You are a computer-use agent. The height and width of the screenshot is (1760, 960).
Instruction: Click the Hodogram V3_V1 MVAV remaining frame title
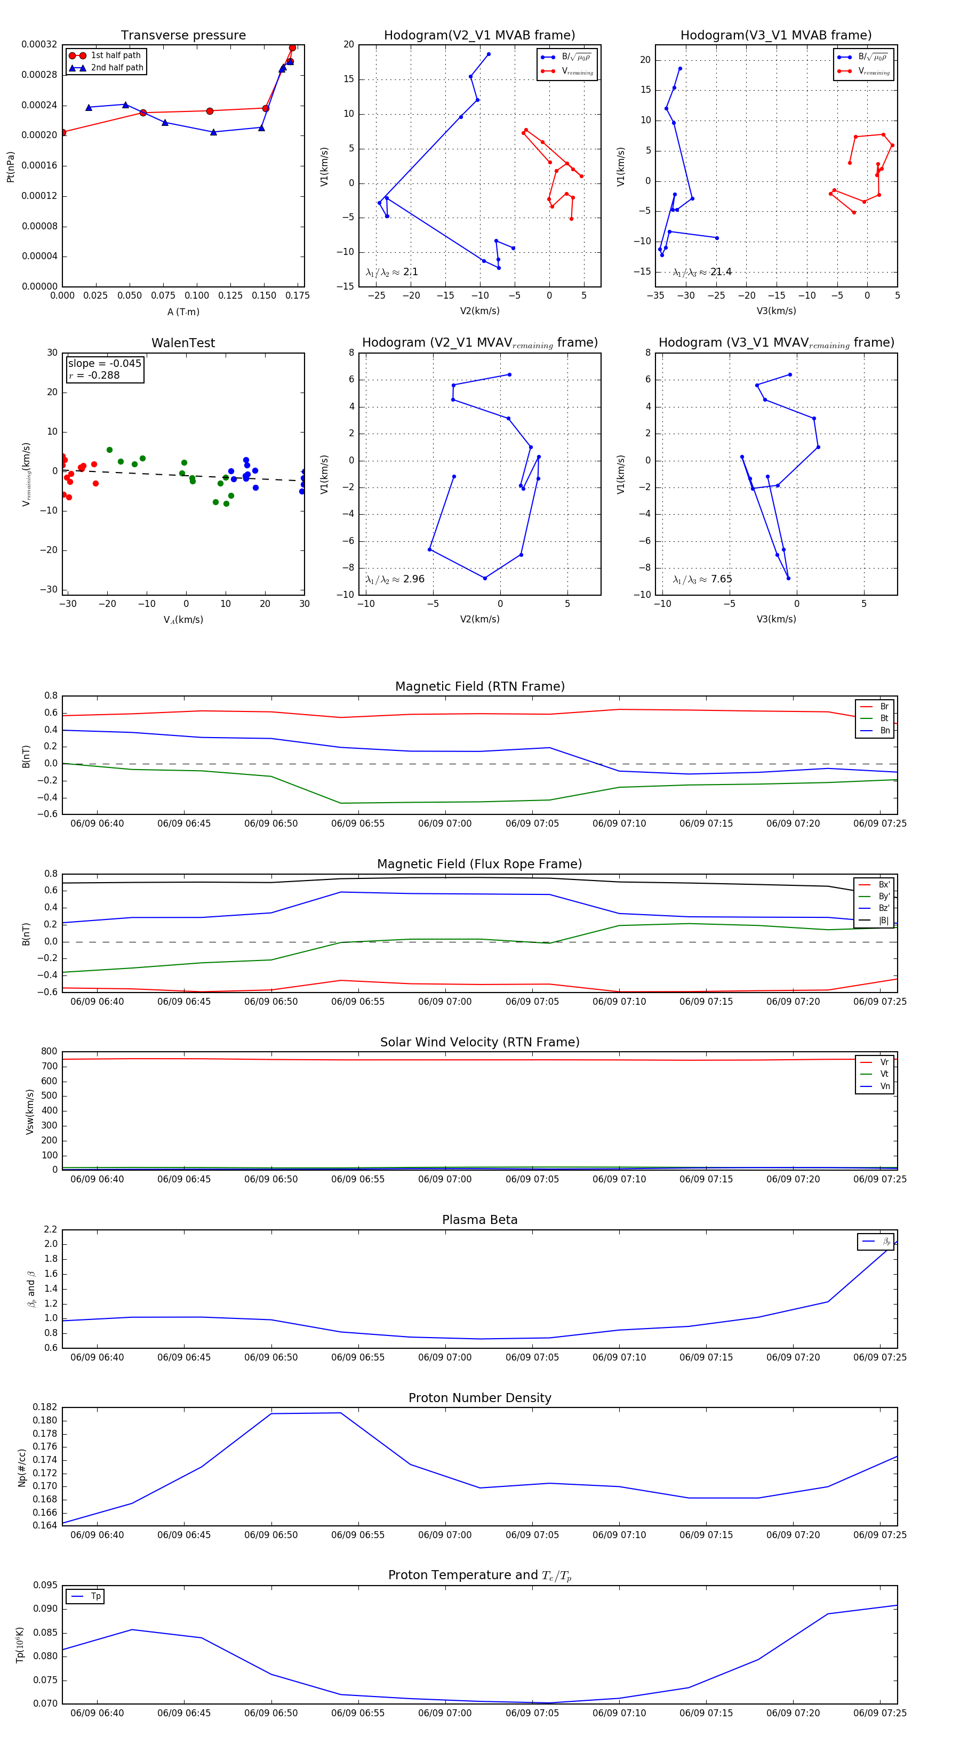[x=776, y=343]
